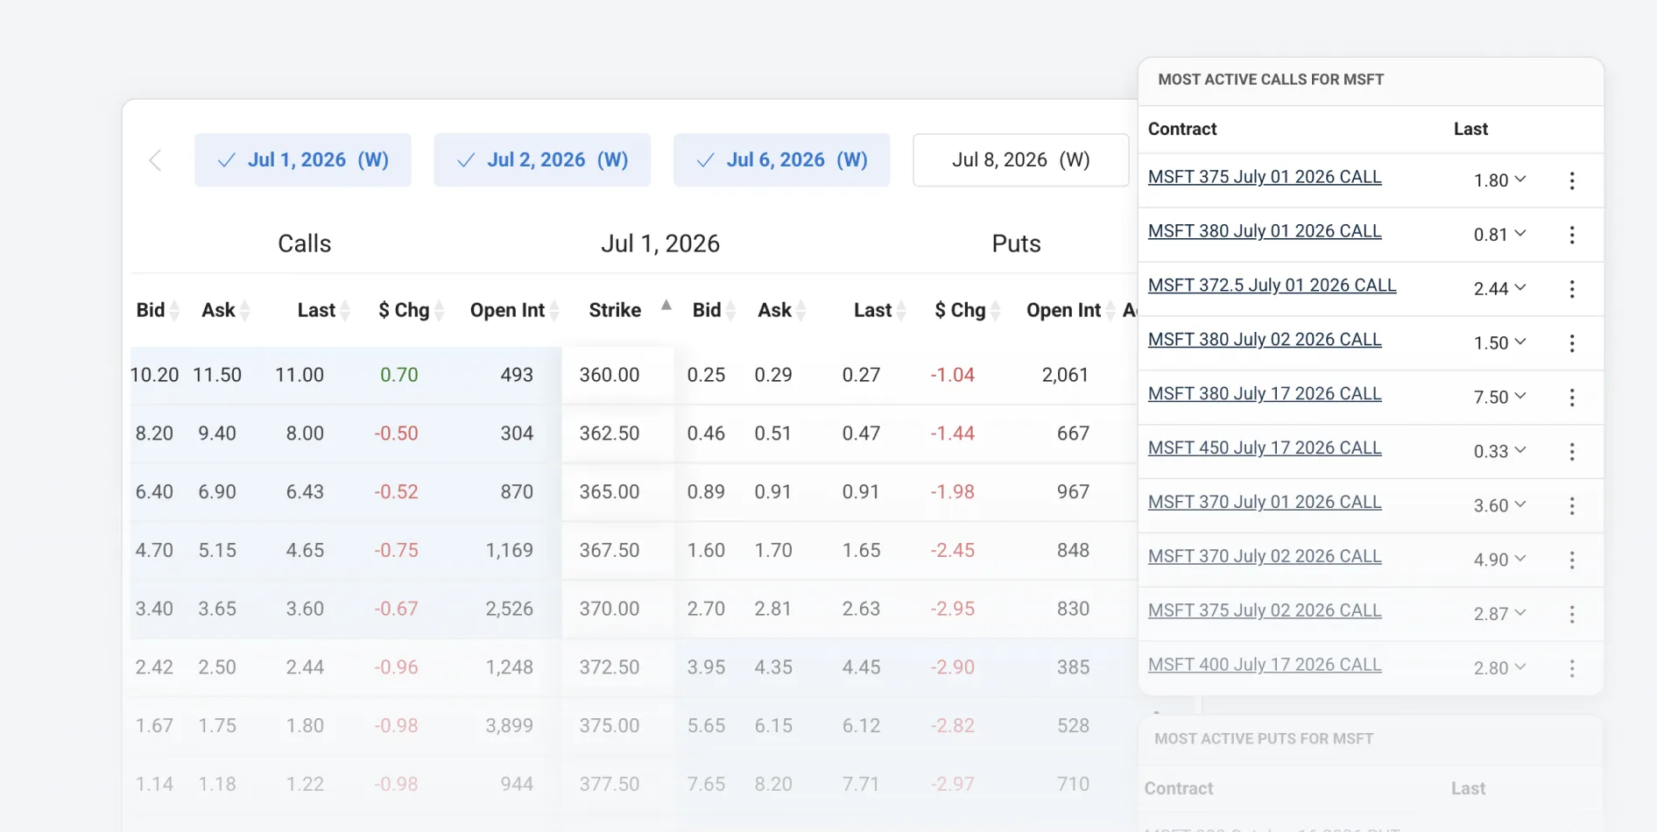Show earlier expiration dates with left arrow
1657x832 pixels.
pos(155,160)
